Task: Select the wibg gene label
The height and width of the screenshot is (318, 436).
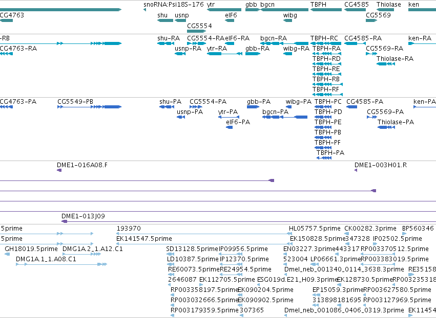Action: pos(290,15)
